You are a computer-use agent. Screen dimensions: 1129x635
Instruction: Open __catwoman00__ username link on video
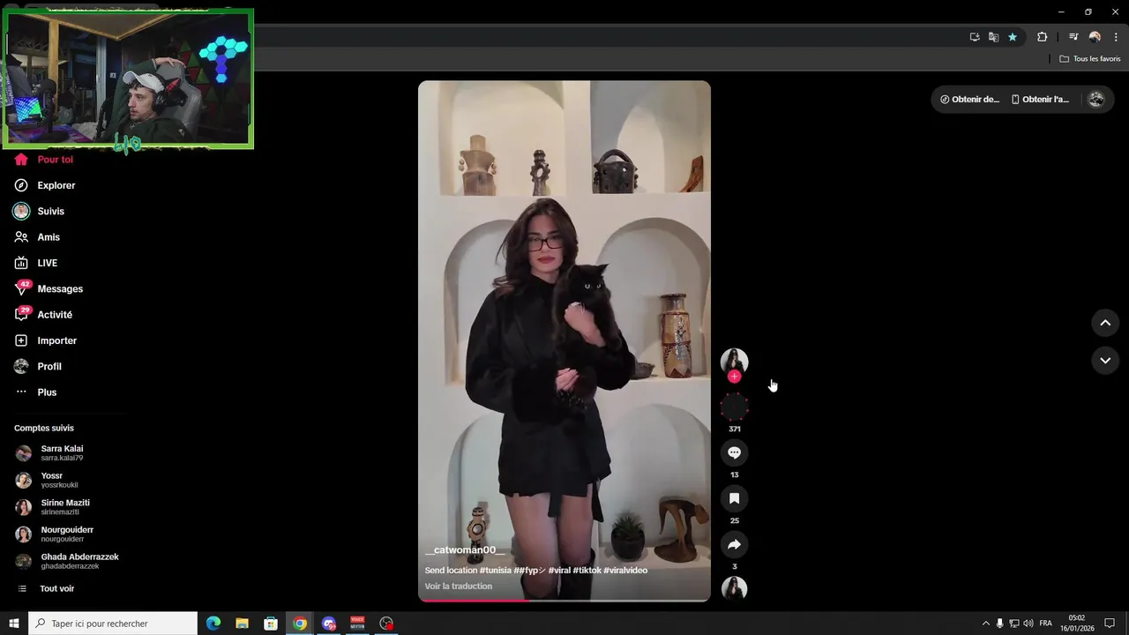[x=465, y=550]
